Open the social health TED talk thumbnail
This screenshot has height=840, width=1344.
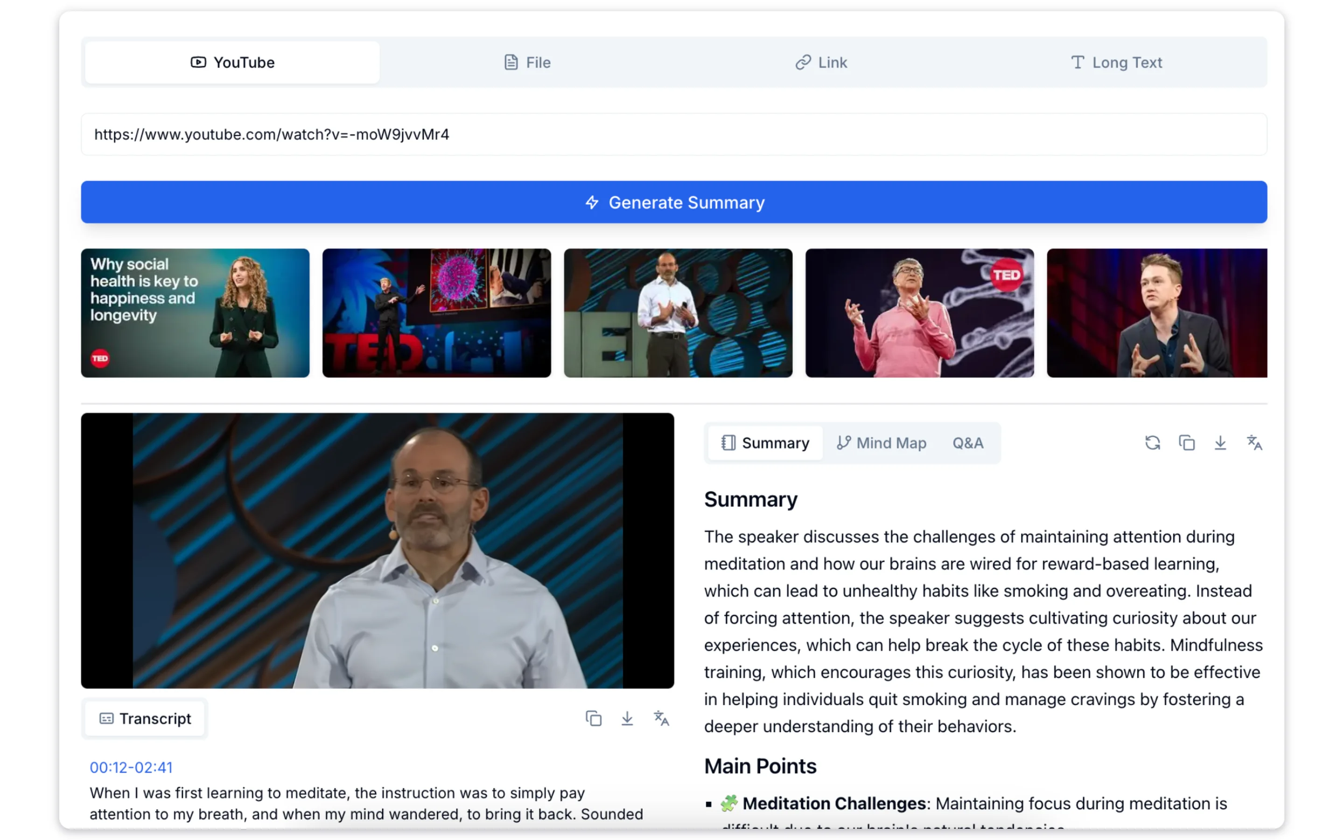click(195, 313)
